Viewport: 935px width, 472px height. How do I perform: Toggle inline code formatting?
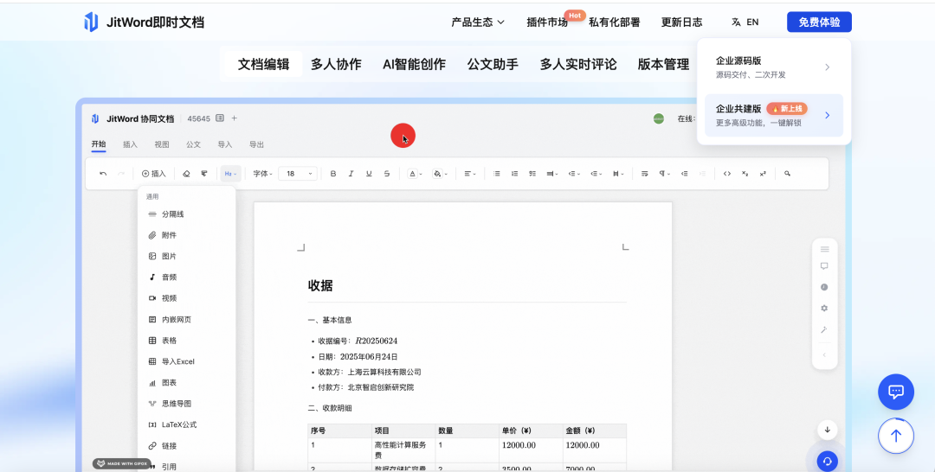pos(727,174)
